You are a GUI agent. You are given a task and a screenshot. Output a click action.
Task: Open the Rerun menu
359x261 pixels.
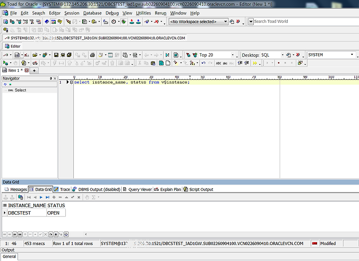click(161, 13)
